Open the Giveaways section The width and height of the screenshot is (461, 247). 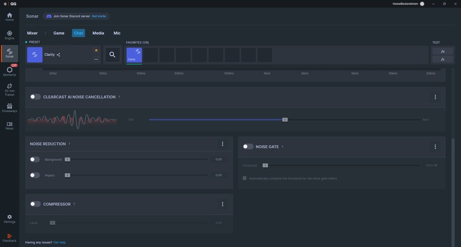point(10,108)
